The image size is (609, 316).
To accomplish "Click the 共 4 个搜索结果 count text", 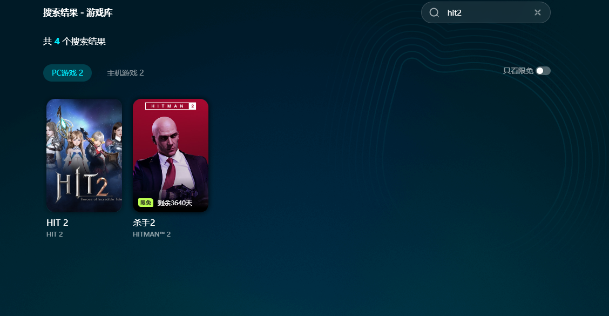I will 74,42.
